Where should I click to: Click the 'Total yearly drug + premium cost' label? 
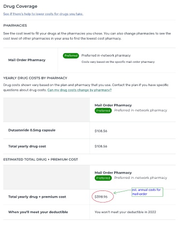37,197
